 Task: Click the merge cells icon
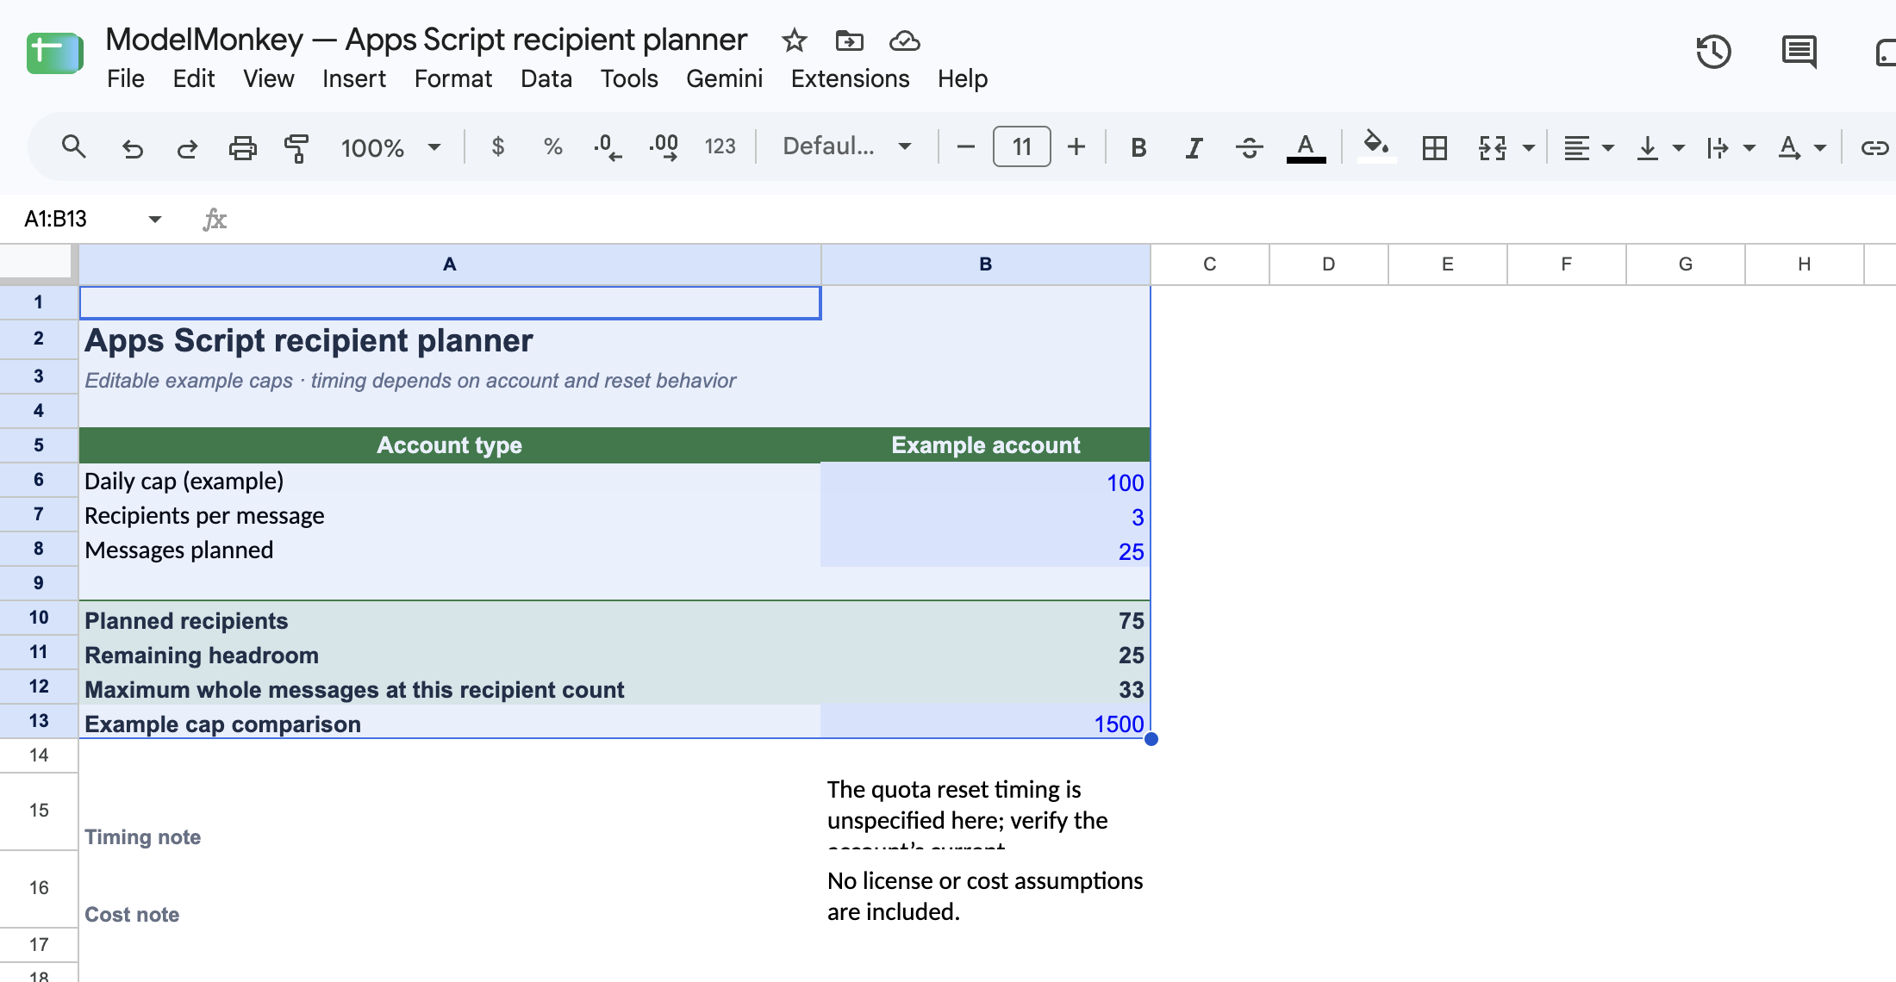1492,148
